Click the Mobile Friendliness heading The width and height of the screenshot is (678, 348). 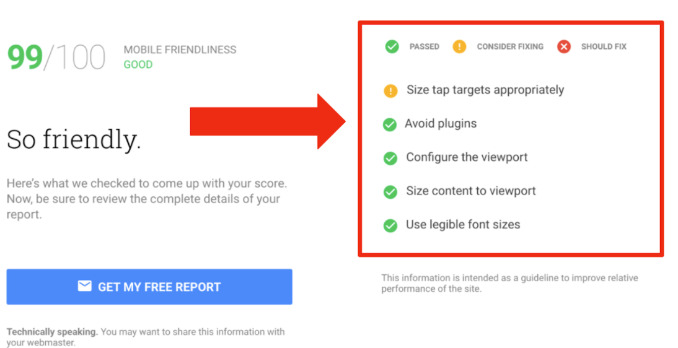tap(180, 50)
